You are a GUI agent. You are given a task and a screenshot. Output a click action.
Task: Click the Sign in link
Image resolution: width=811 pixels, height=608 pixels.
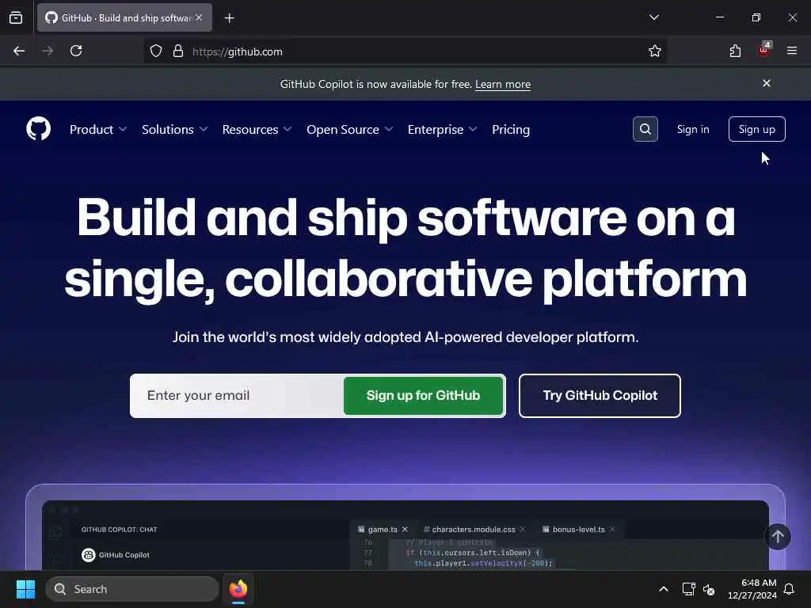[x=693, y=129]
